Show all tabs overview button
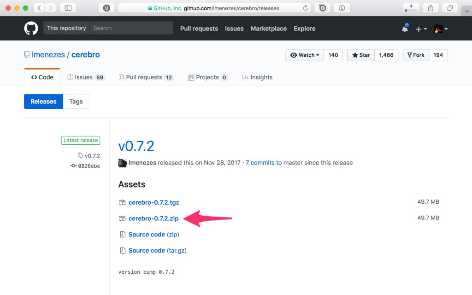Image resolution: width=472 pixels, height=295 pixels. [x=450, y=8]
